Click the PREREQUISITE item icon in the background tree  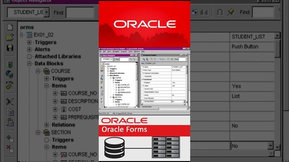[64, 117]
